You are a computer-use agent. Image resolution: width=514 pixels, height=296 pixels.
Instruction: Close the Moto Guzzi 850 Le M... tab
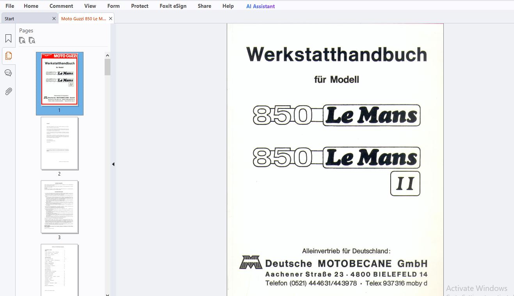(x=110, y=18)
